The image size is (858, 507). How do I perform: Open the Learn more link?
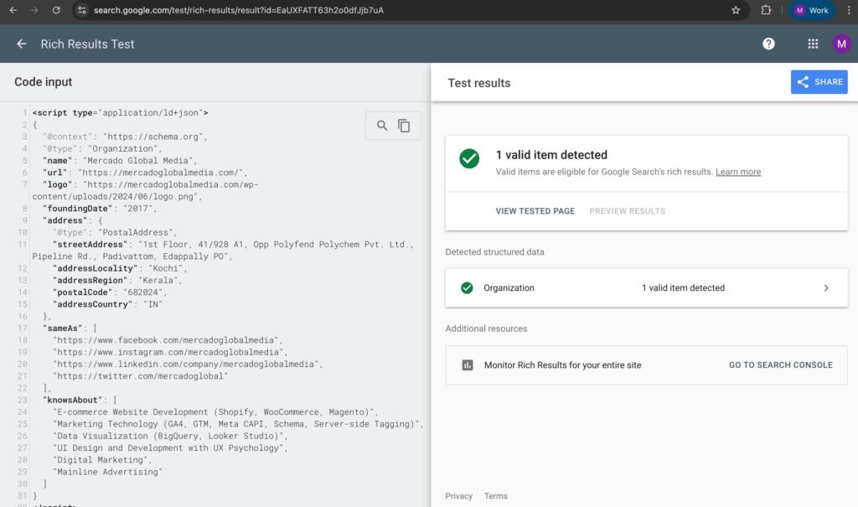click(737, 172)
